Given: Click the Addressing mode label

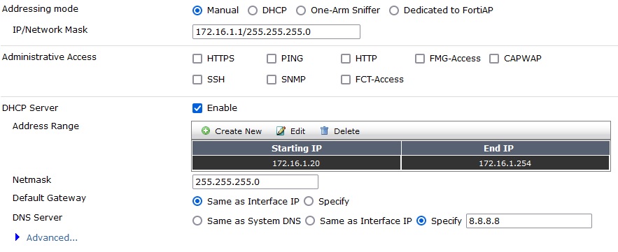Looking at the screenshot, I should tap(40, 9).
